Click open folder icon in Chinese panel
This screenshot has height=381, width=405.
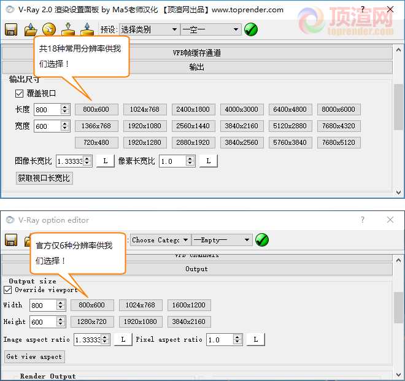(x=31, y=29)
